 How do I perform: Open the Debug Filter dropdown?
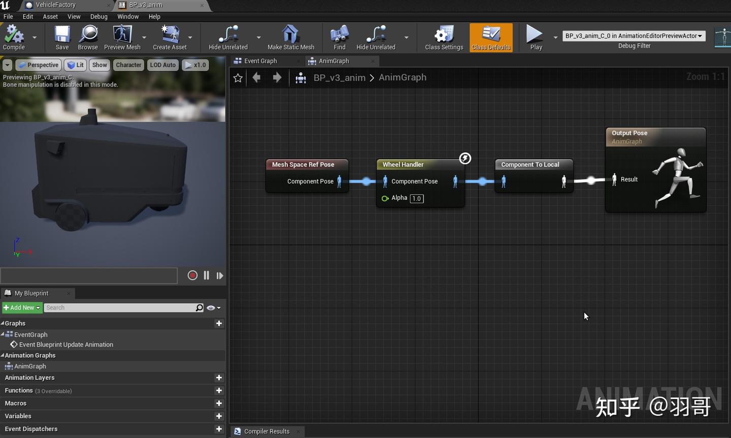click(634, 36)
